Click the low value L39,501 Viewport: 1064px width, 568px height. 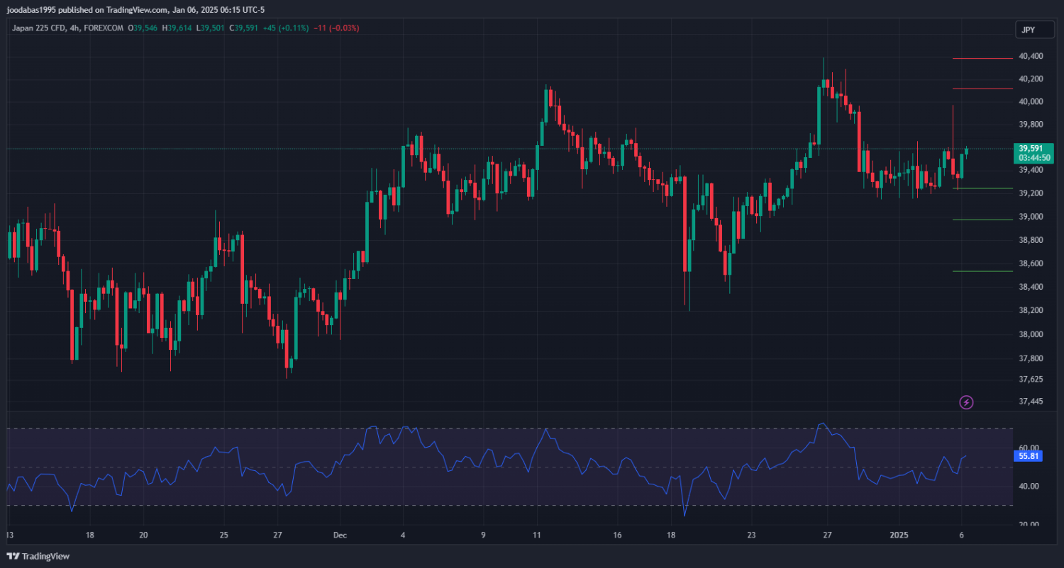[x=210, y=28]
